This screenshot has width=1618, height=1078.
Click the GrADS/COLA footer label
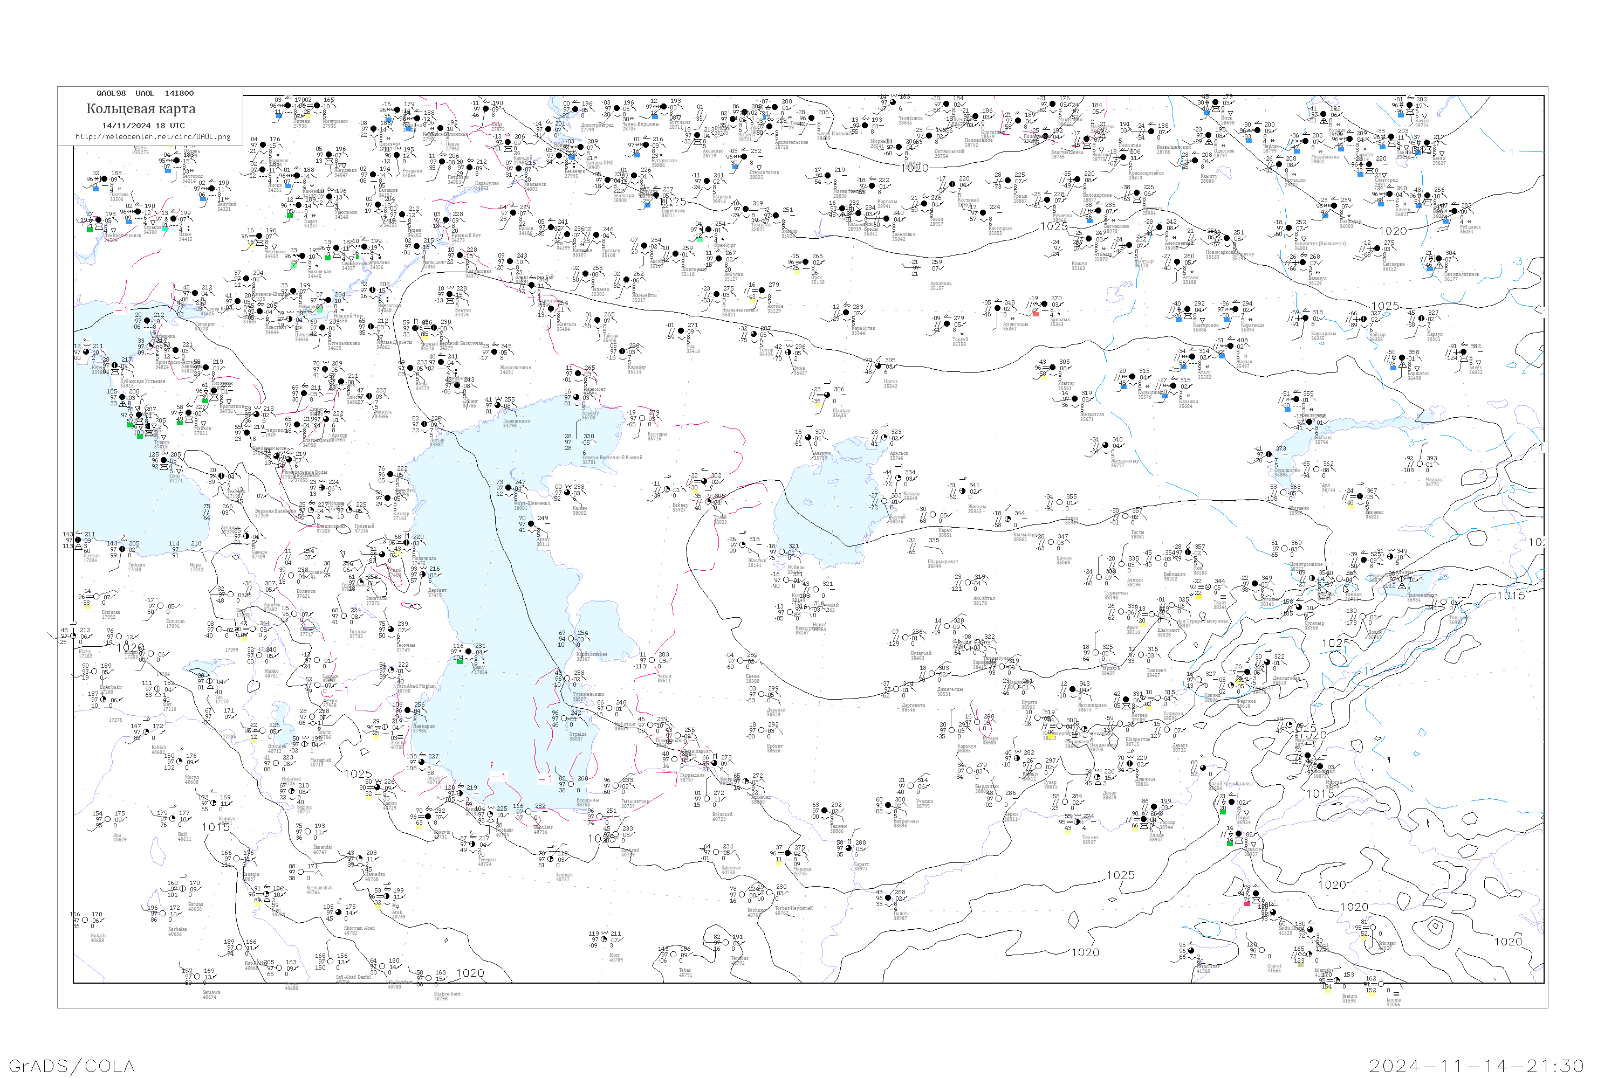[x=72, y=1066]
